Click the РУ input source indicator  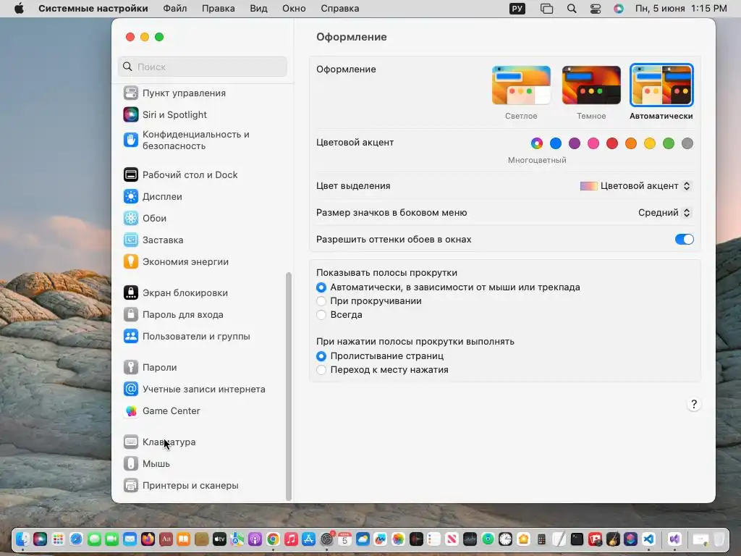517,9
